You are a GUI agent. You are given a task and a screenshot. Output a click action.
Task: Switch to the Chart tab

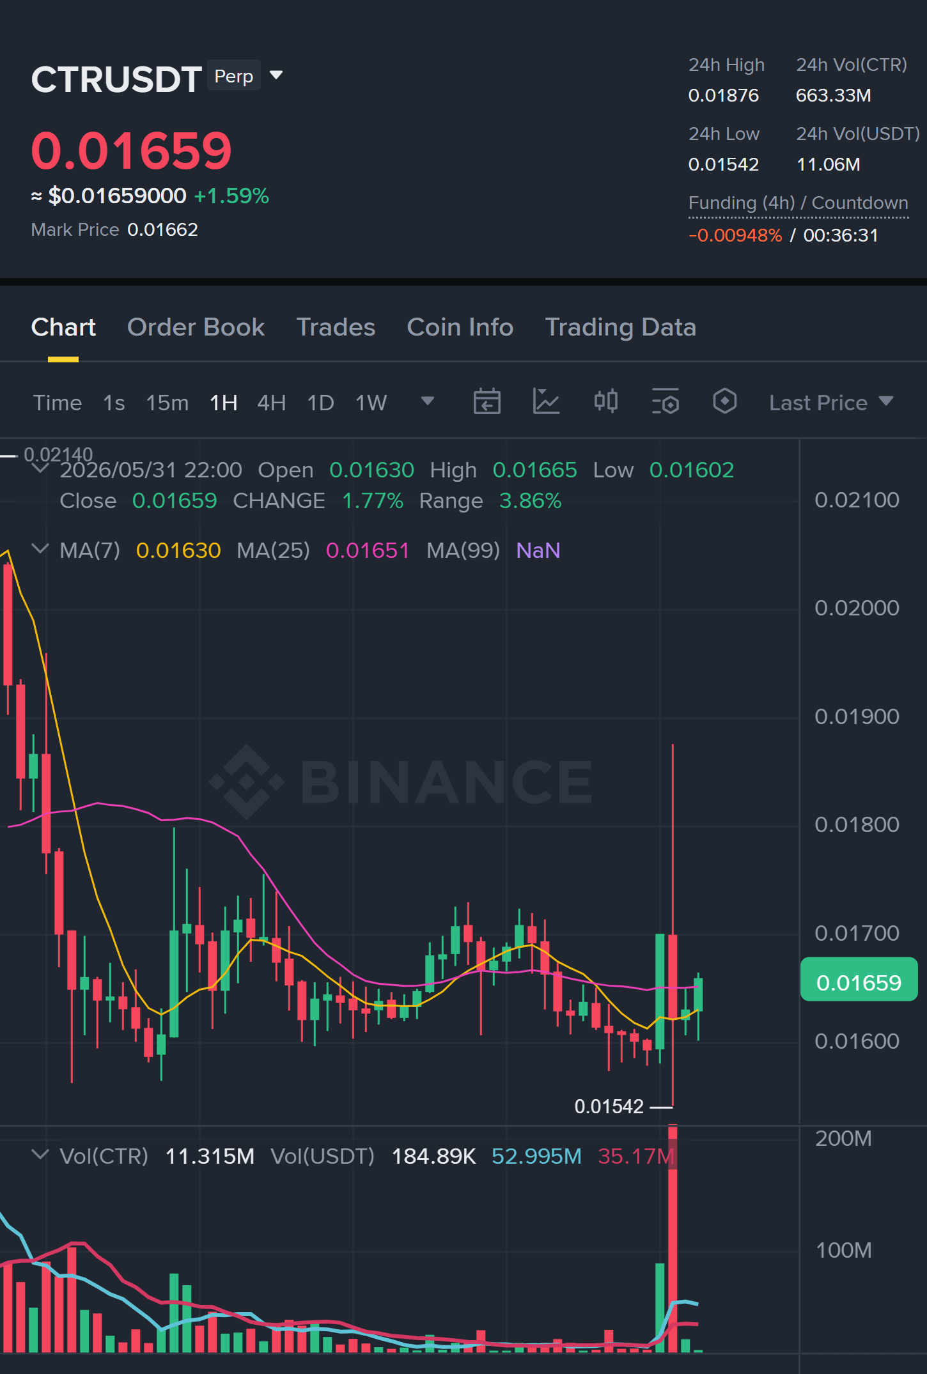point(63,327)
